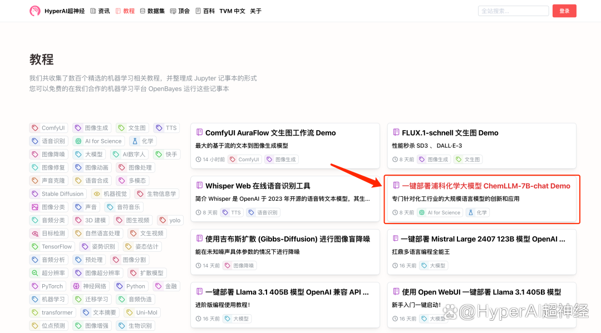This screenshot has width=601, height=333.
Task: Click the 图像降噪 tag on the Gibbs-Diffusion card
Action: pyautogui.click(x=239, y=266)
